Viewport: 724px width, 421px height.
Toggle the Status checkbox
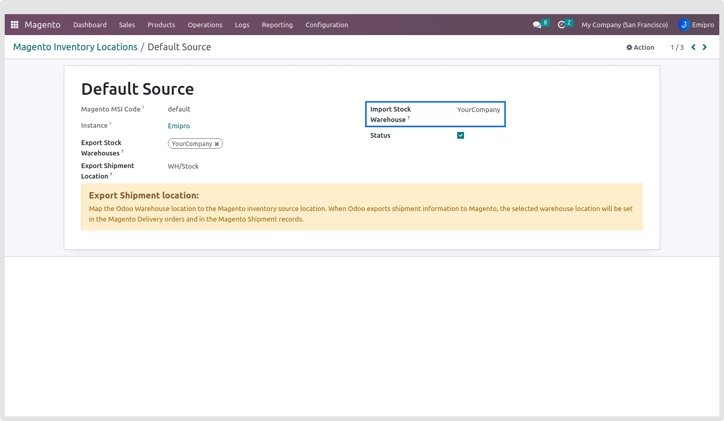(460, 136)
